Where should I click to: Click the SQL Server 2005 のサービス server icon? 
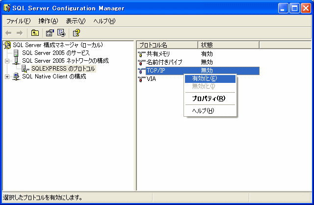point(16,53)
